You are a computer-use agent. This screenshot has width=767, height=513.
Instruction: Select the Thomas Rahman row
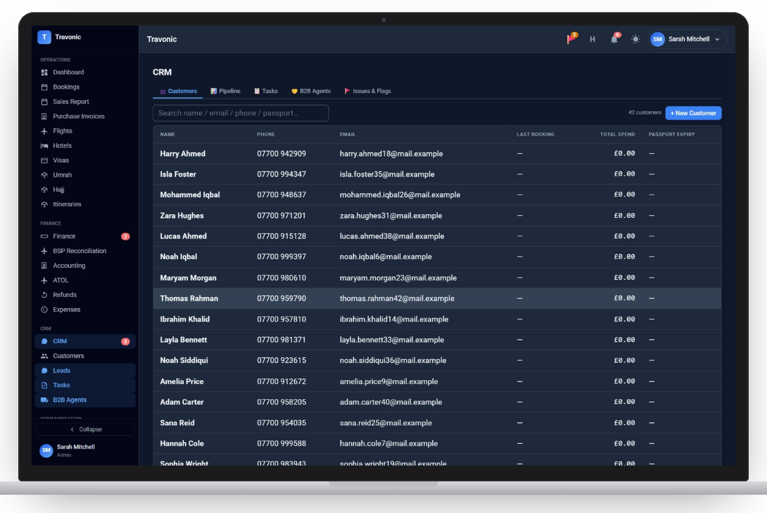click(437, 298)
